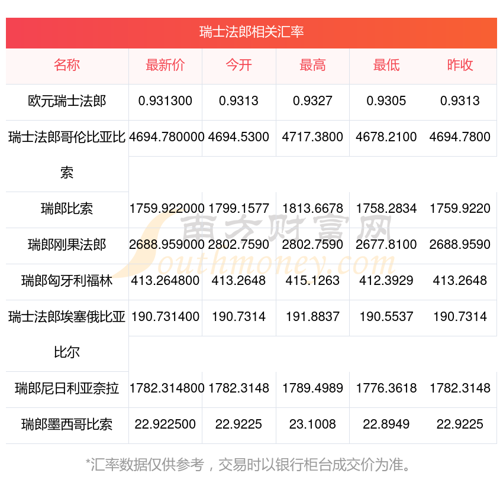Screen dimensions: 503x483
Task: Select the 欧元瑞士法郎 row name
Action: (x=67, y=101)
